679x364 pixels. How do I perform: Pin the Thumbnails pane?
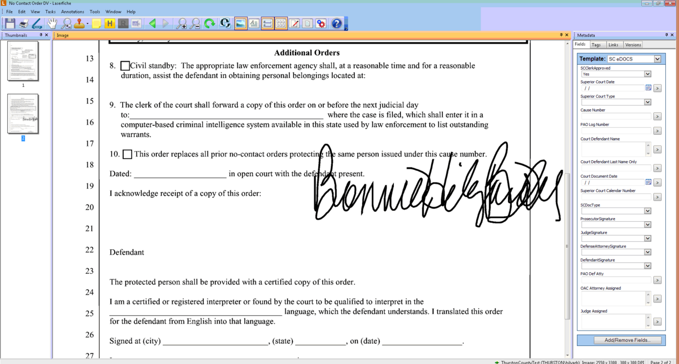click(x=41, y=35)
